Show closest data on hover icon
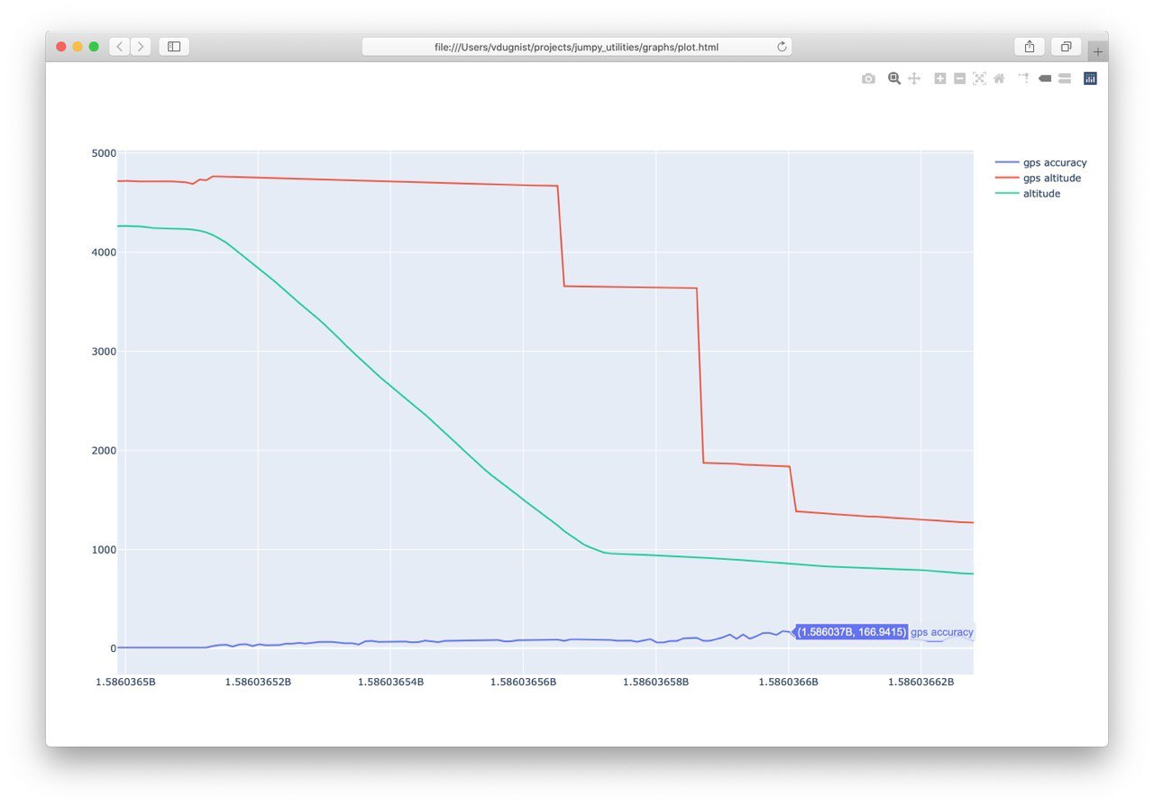Image resolution: width=1154 pixels, height=807 pixels. (x=1045, y=79)
